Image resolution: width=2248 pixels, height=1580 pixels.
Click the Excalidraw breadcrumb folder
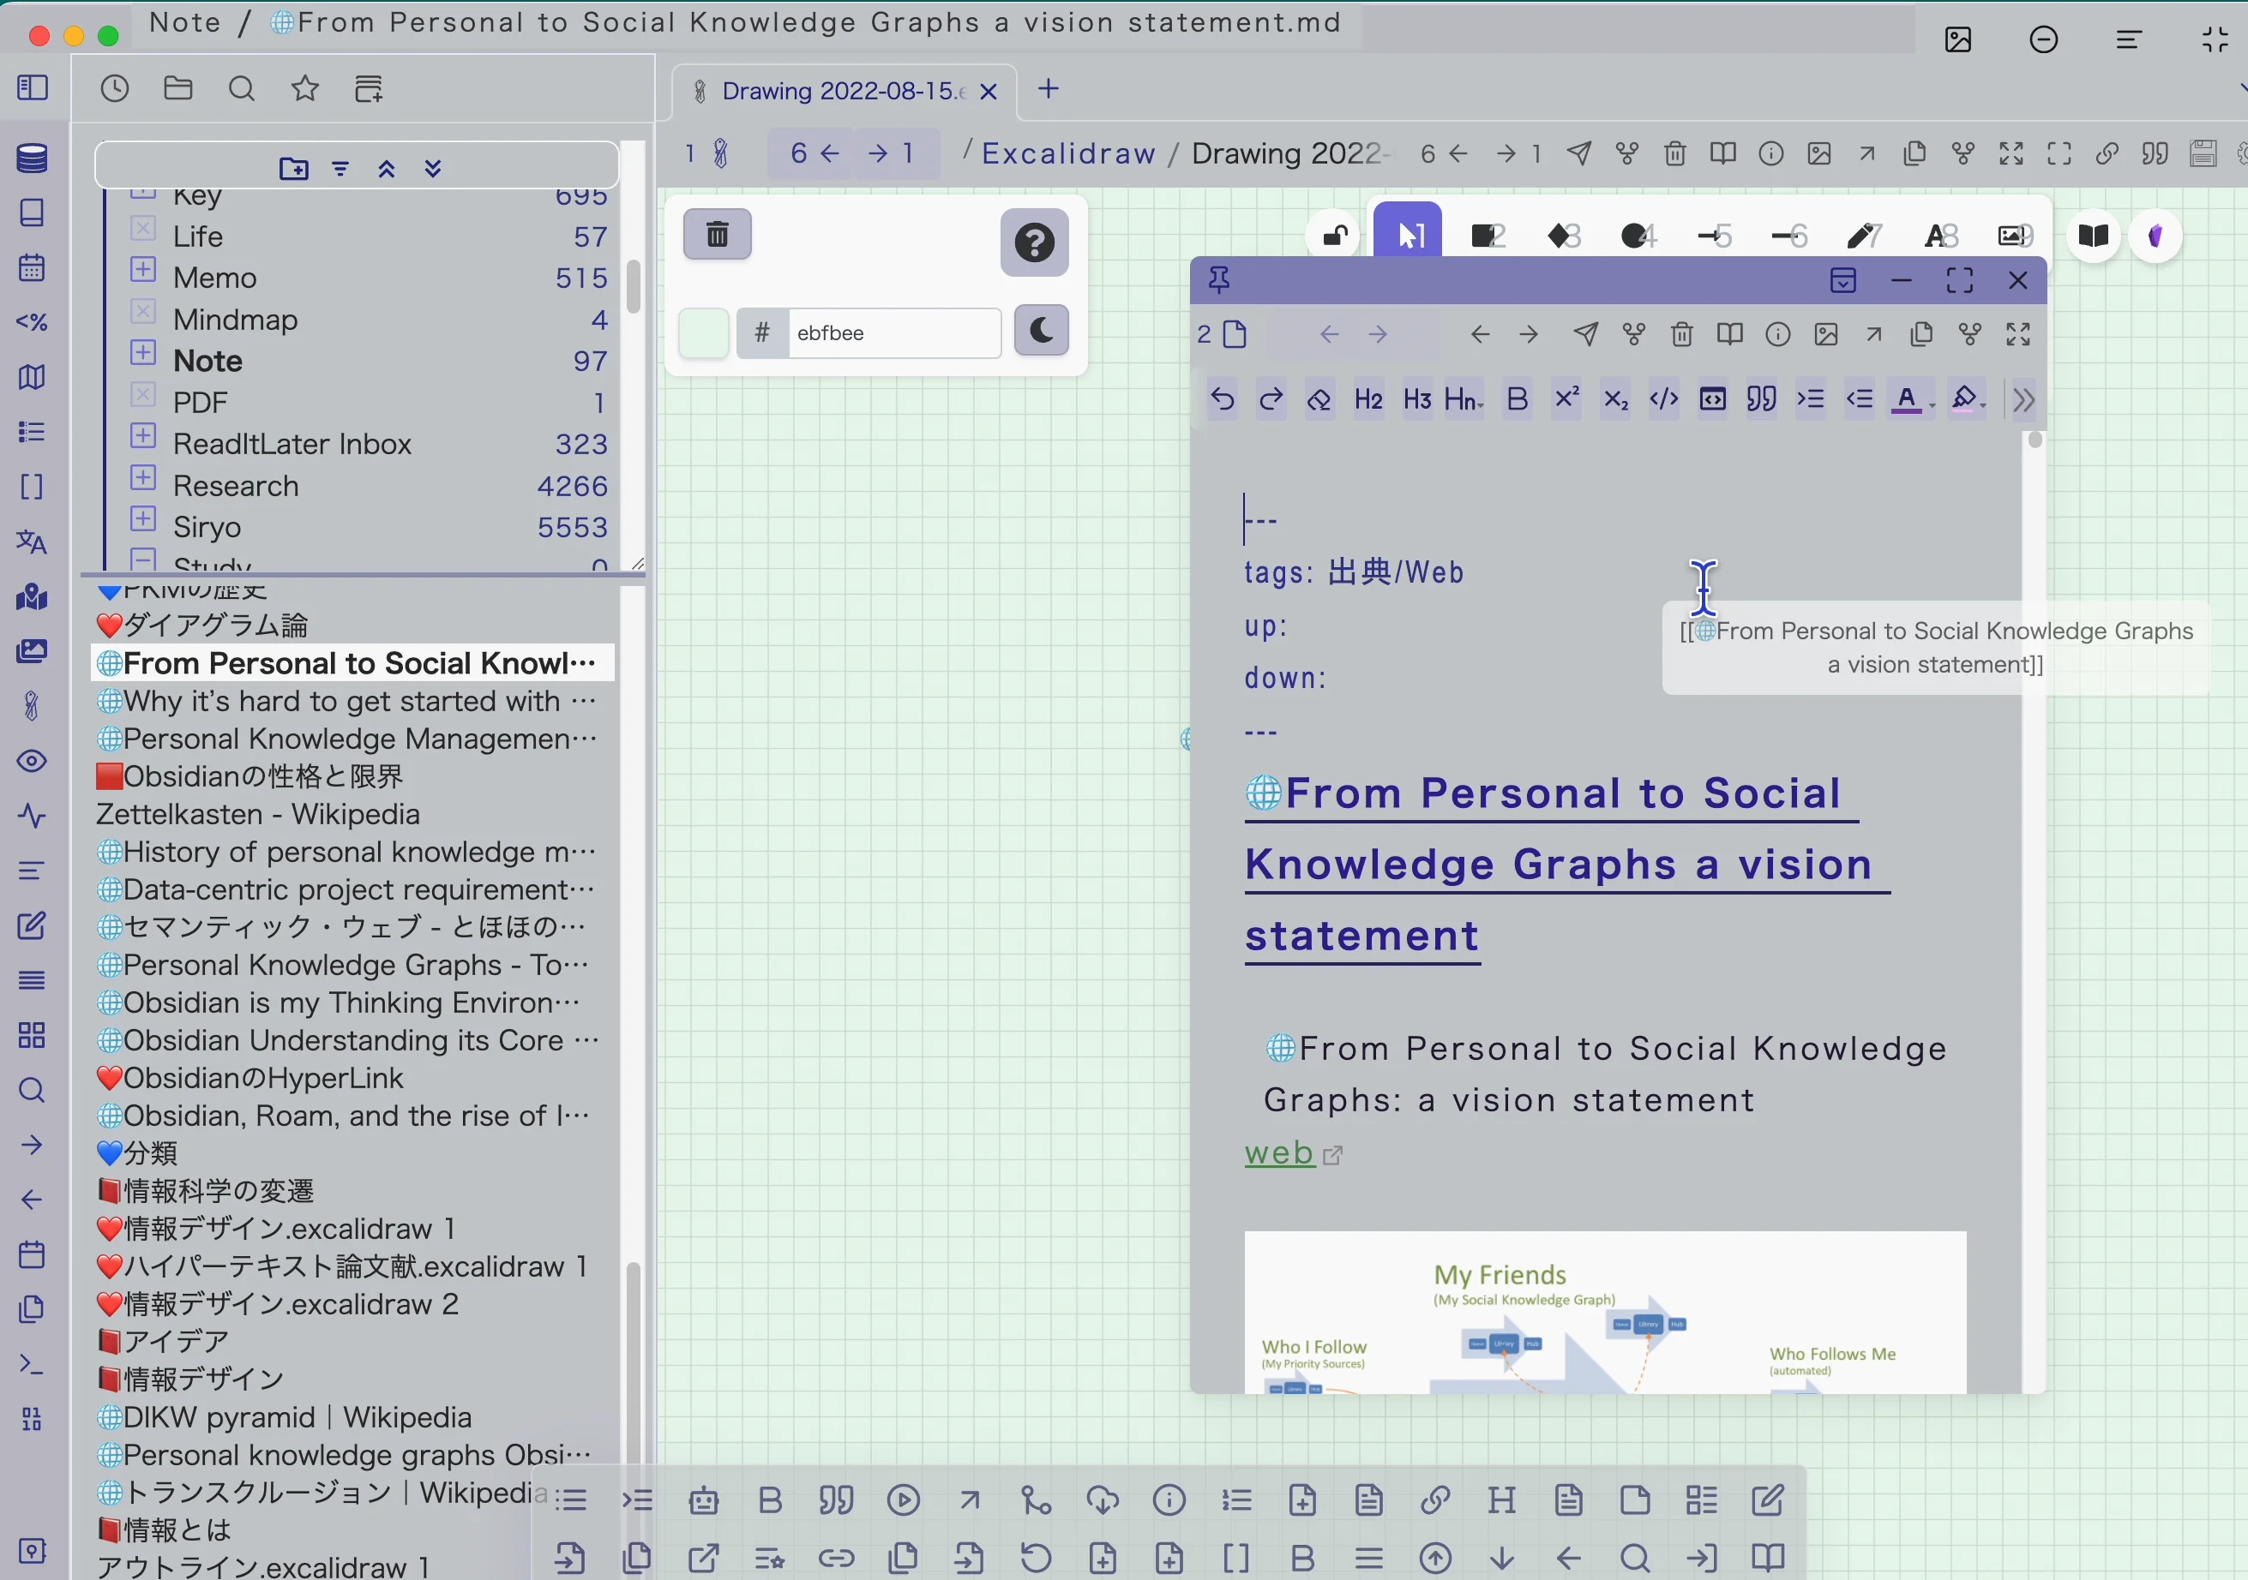point(1068,153)
